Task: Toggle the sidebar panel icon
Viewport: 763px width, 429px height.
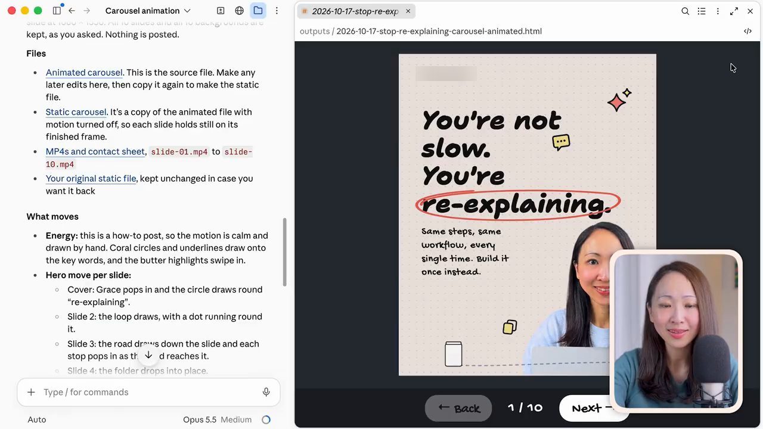Action: pos(57,11)
